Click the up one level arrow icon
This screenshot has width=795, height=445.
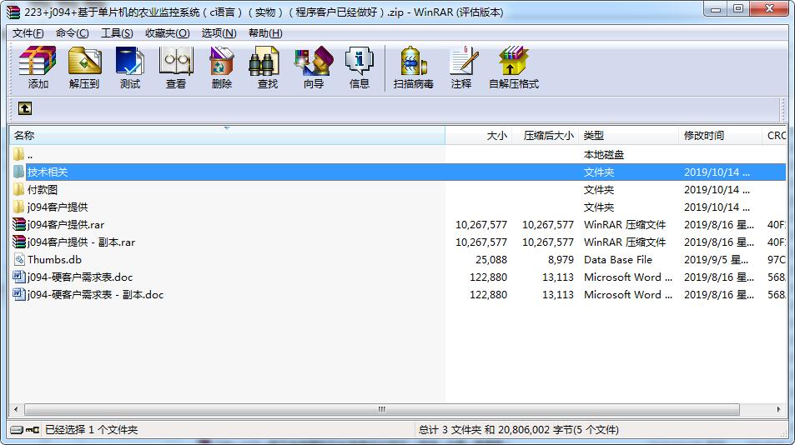(25, 108)
